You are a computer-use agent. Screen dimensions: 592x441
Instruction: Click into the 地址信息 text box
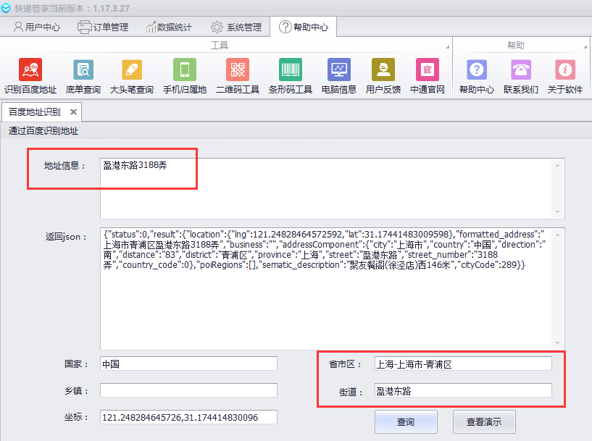326,188
